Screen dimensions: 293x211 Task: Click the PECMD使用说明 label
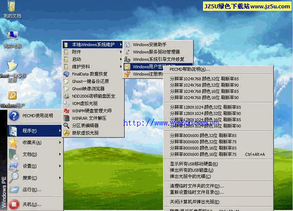point(37,116)
